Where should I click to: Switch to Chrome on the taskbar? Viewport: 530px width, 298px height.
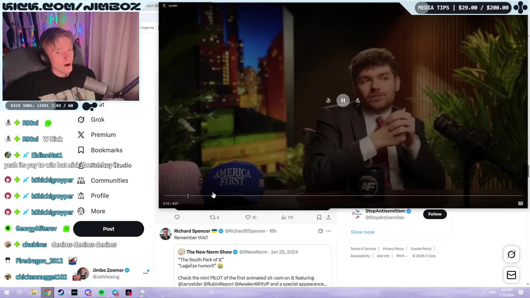(x=48, y=293)
